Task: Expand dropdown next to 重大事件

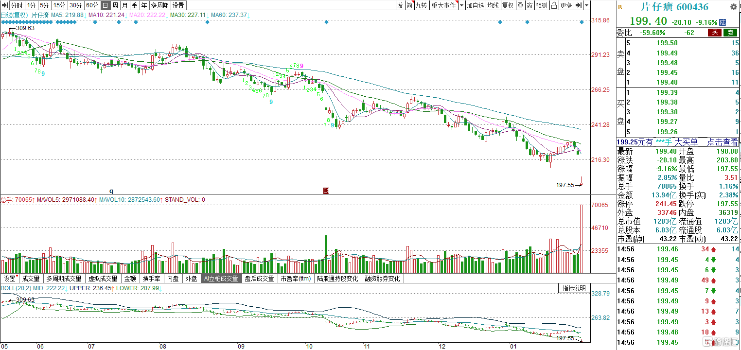Action: (x=461, y=5)
